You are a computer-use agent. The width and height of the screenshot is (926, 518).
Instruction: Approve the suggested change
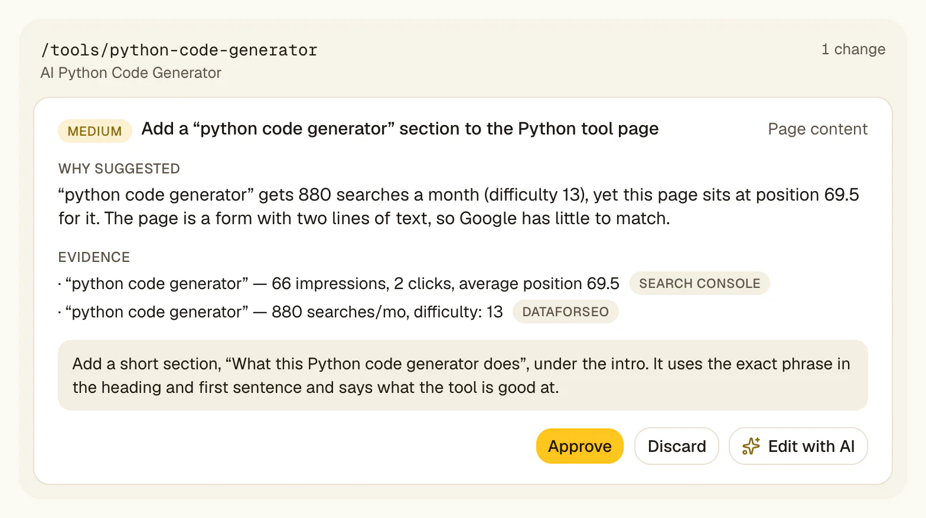click(579, 446)
